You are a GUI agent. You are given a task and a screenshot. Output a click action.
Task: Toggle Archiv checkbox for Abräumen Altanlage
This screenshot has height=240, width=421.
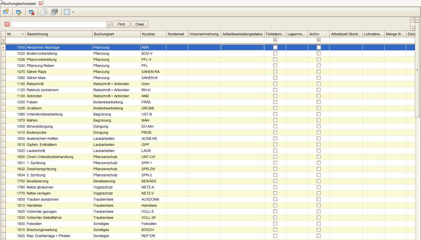[x=319, y=47]
